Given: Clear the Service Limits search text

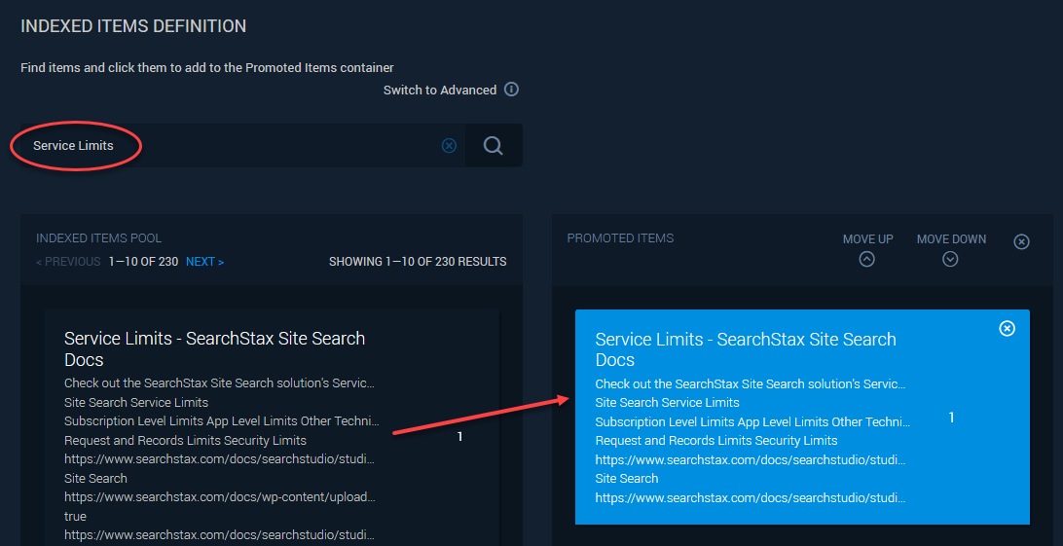Looking at the screenshot, I should [x=449, y=146].
